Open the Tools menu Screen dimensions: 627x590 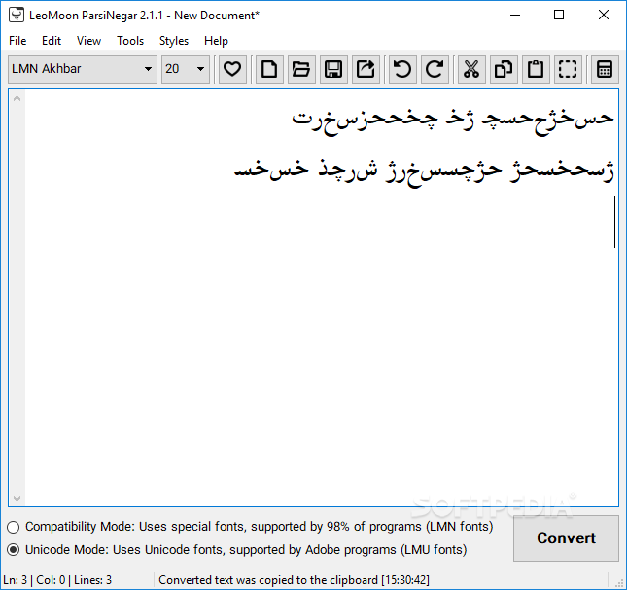click(130, 41)
